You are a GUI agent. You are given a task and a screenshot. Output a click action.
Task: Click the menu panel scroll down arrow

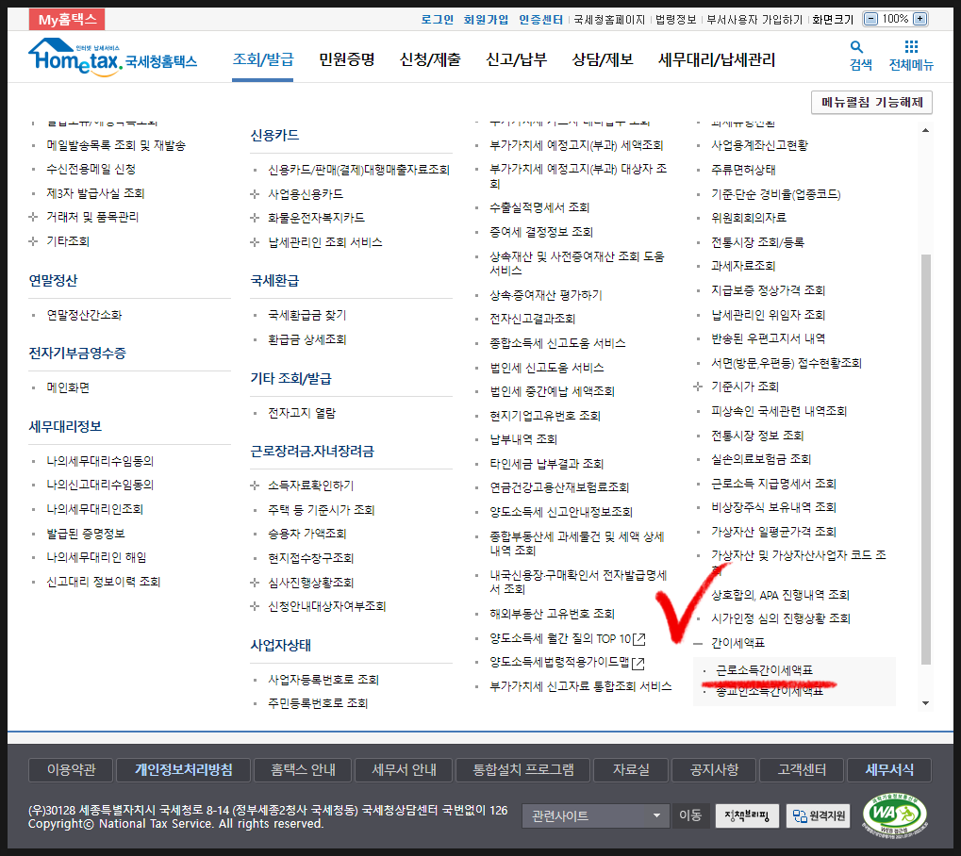tap(925, 702)
